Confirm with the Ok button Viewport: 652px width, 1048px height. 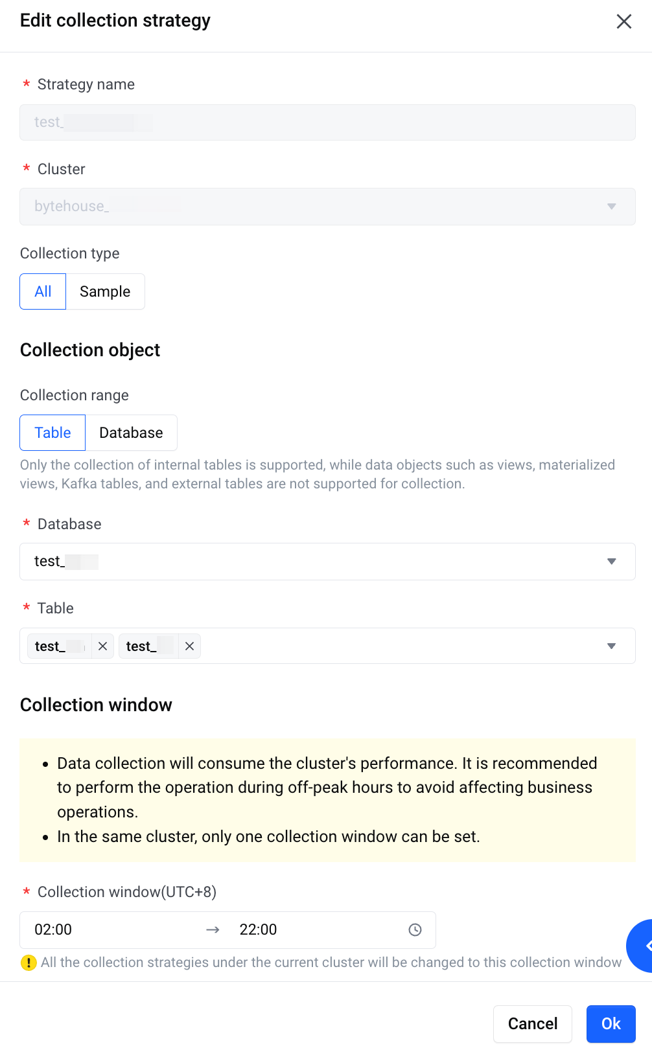point(611,1023)
